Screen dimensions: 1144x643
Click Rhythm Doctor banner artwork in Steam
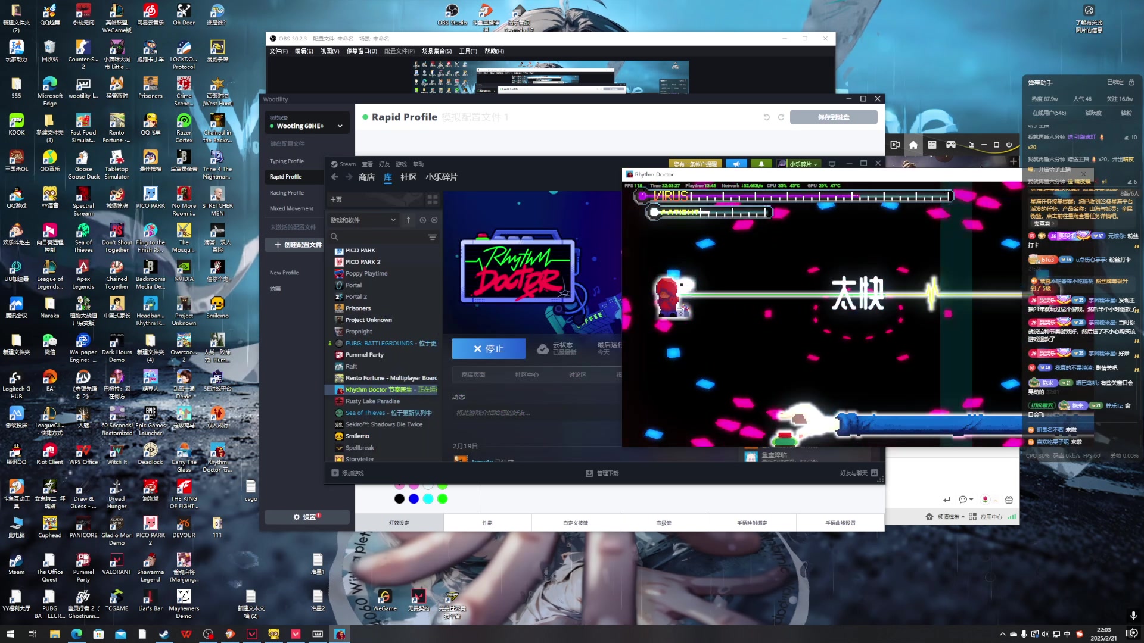533,262
